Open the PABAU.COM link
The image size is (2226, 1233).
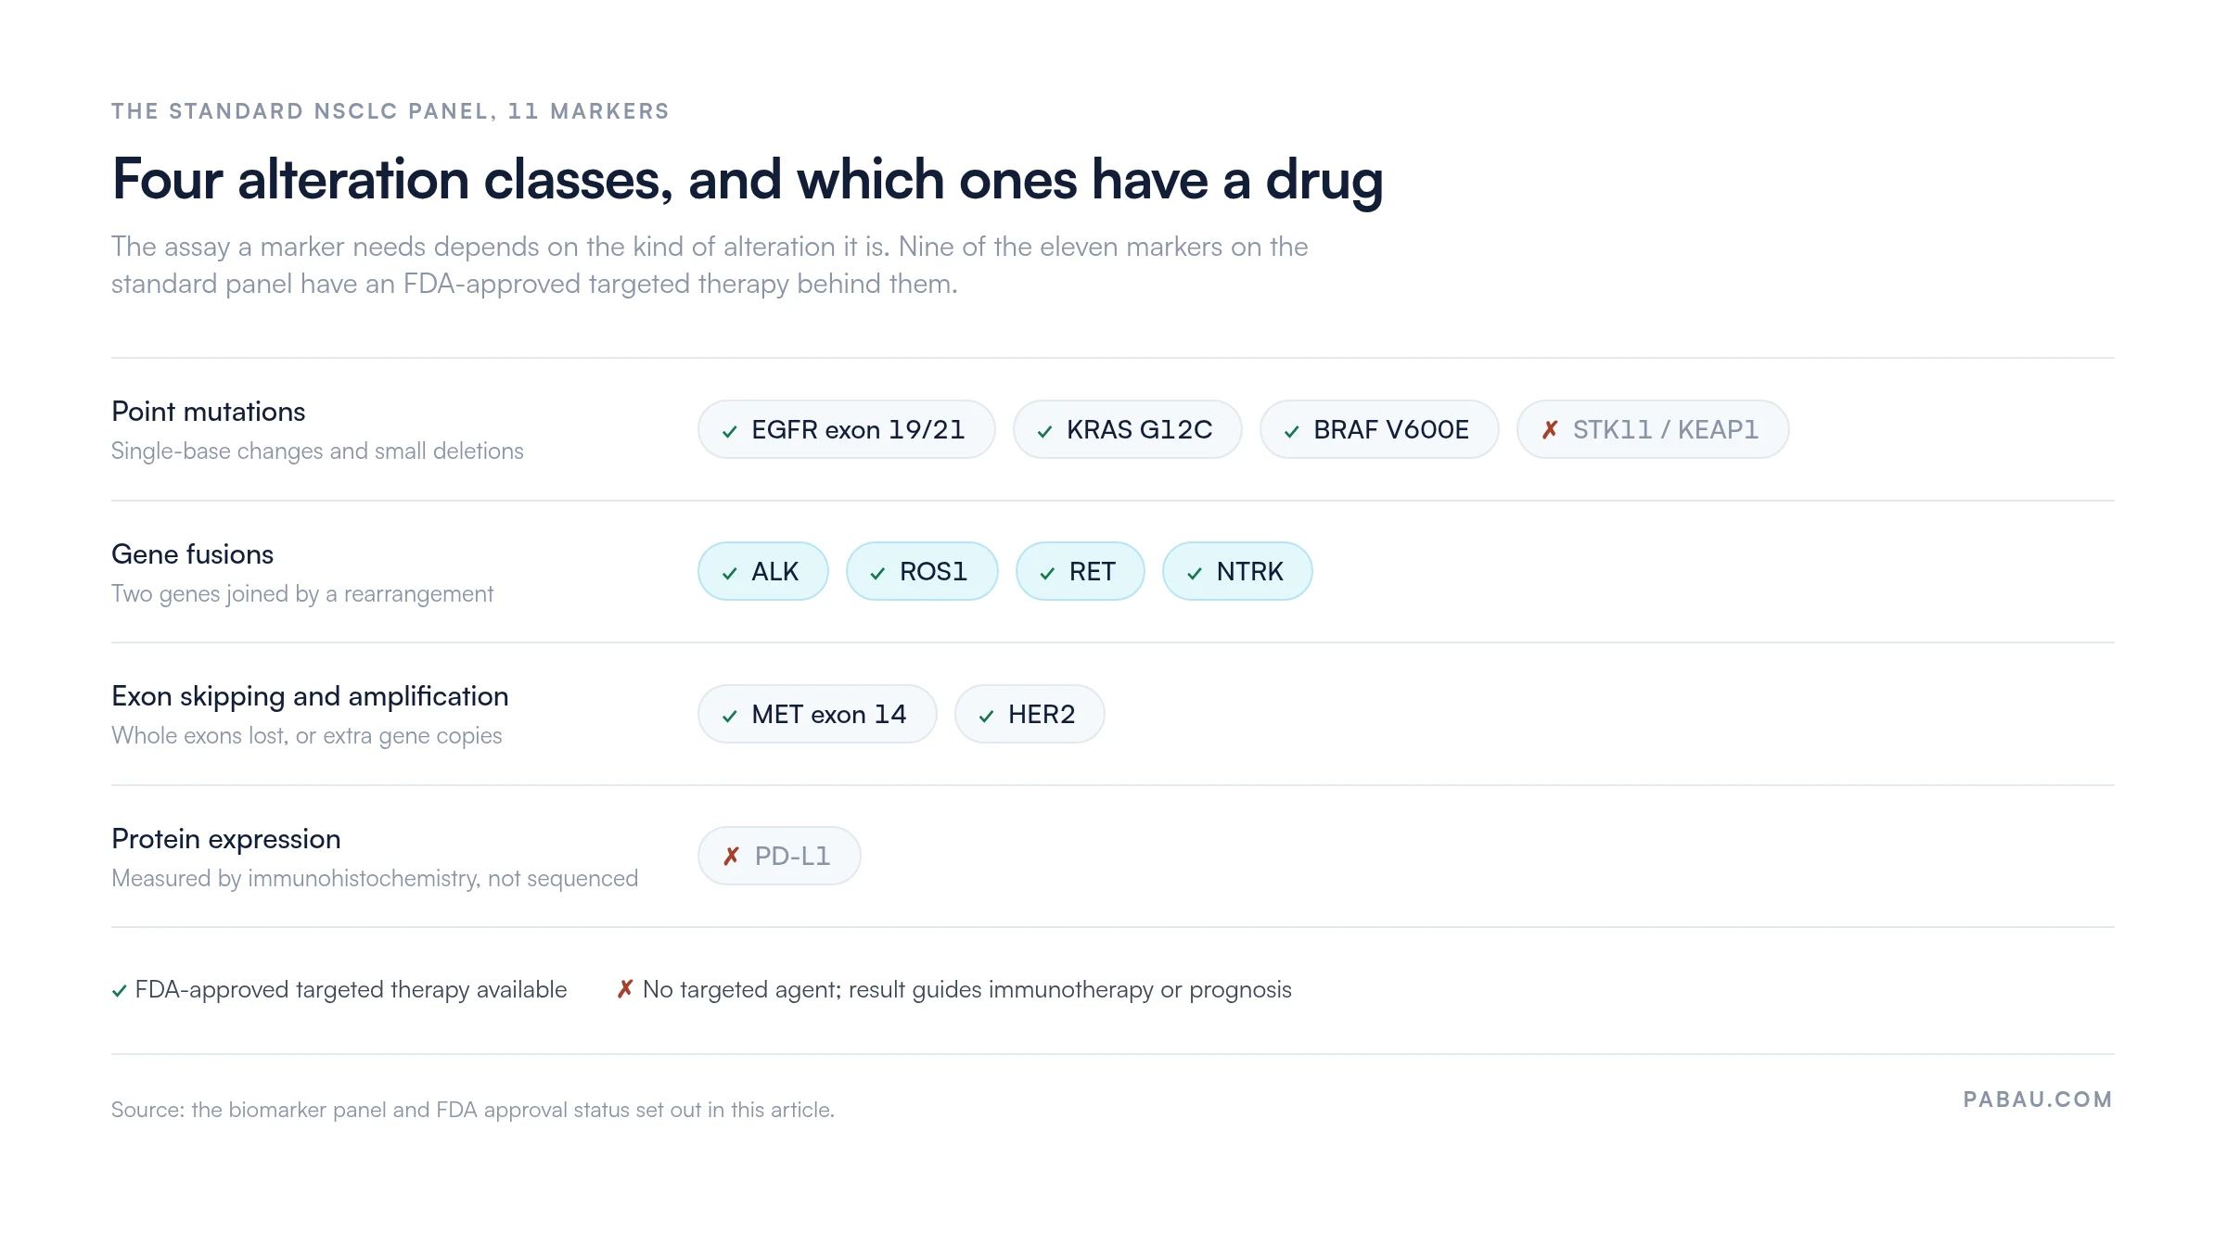point(2038,1100)
